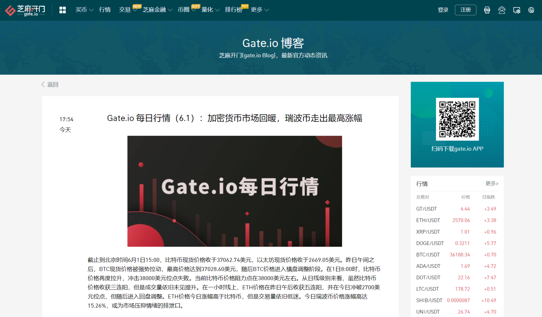Click the QR code for gate.io APP
The width and height of the screenshot is (542, 317).
click(x=457, y=119)
